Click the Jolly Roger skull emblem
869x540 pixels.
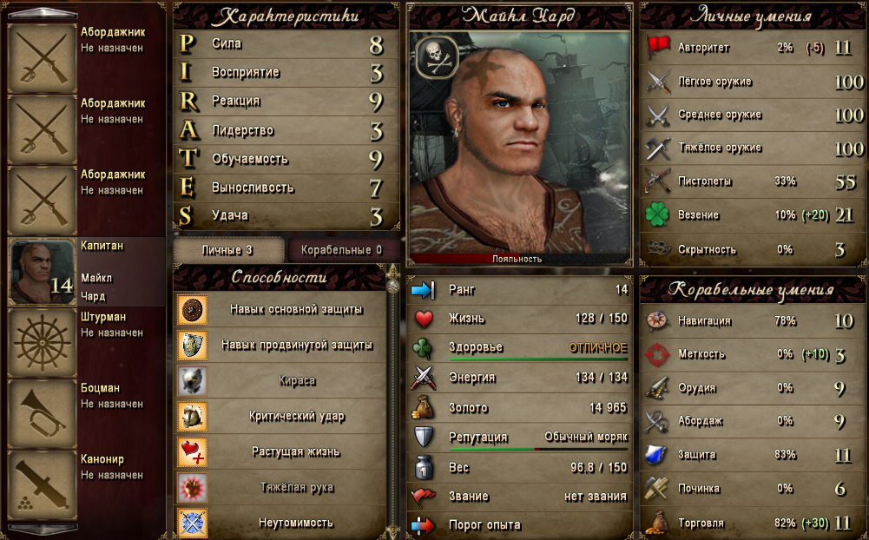[438, 56]
